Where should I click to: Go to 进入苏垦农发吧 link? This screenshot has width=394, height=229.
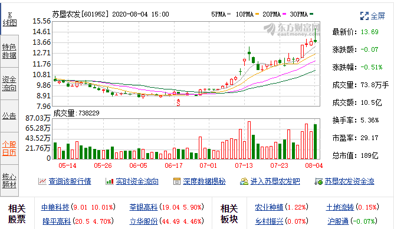(x=275, y=181)
